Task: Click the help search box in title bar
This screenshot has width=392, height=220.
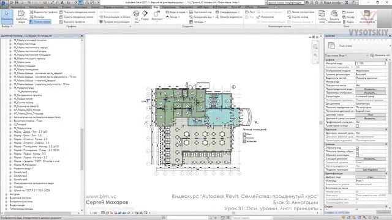Action: [x=285, y=2]
